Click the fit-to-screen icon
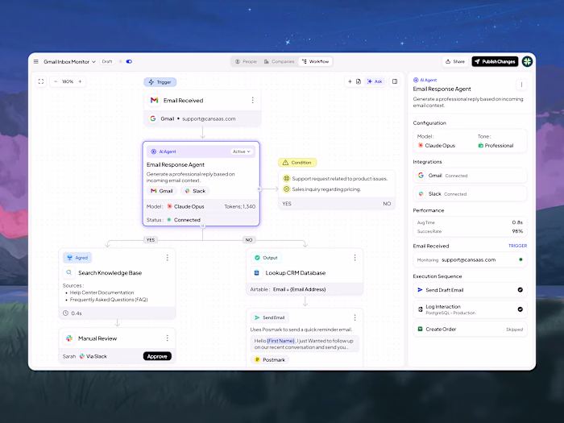Image resolution: width=564 pixels, height=423 pixels. (41, 81)
